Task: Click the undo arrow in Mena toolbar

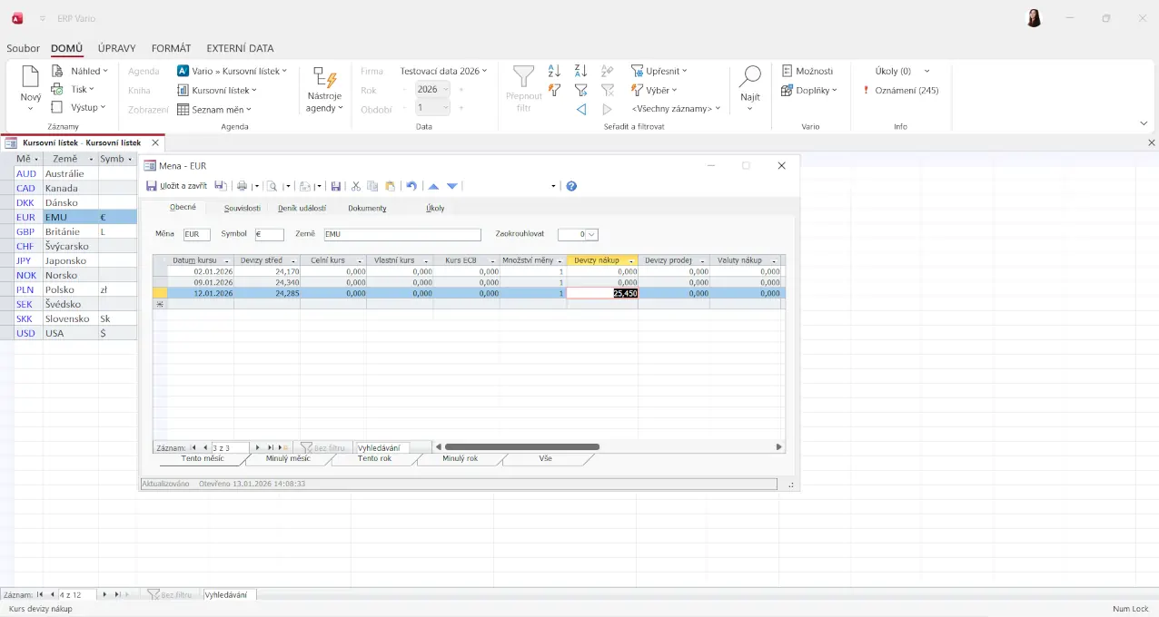Action: pyautogui.click(x=411, y=186)
